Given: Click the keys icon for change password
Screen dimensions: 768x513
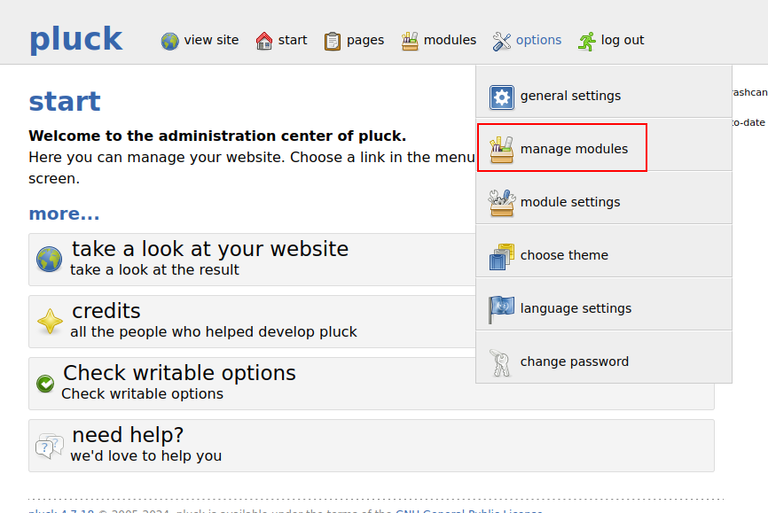Looking at the screenshot, I should click(x=502, y=362).
